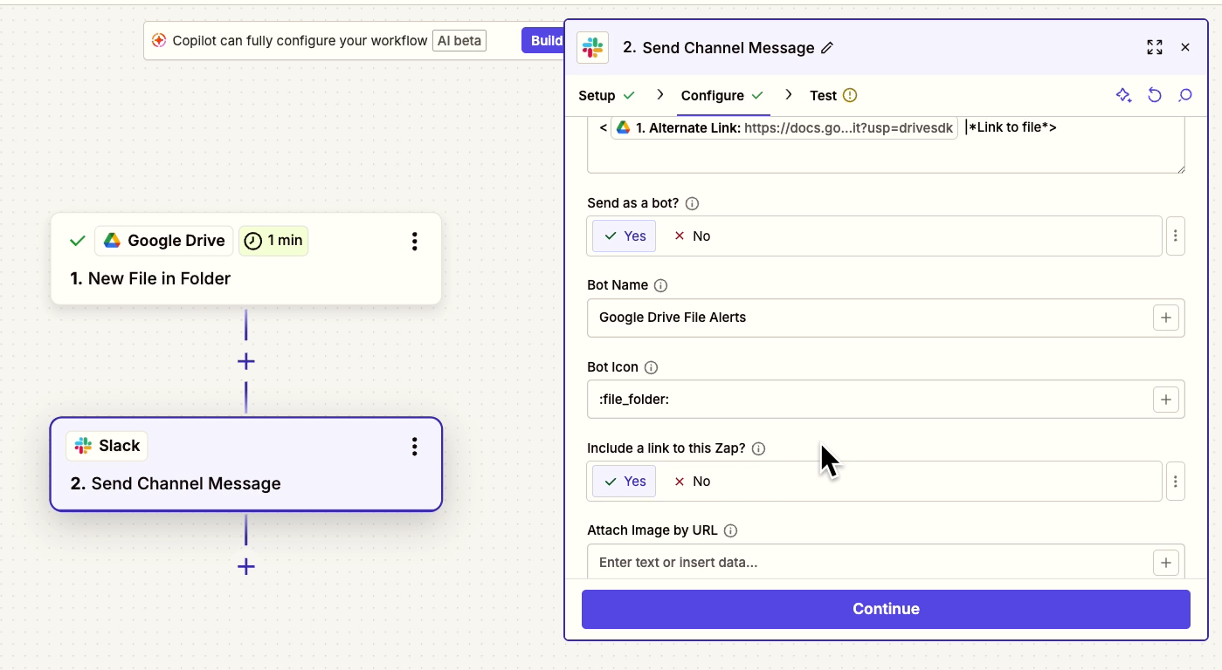Open the options menu for Send as a bot? field
This screenshot has height=670, width=1222.
click(1176, 236)
